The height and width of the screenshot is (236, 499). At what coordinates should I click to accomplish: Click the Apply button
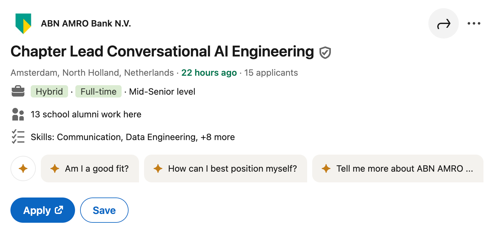[x=42, y=210]
